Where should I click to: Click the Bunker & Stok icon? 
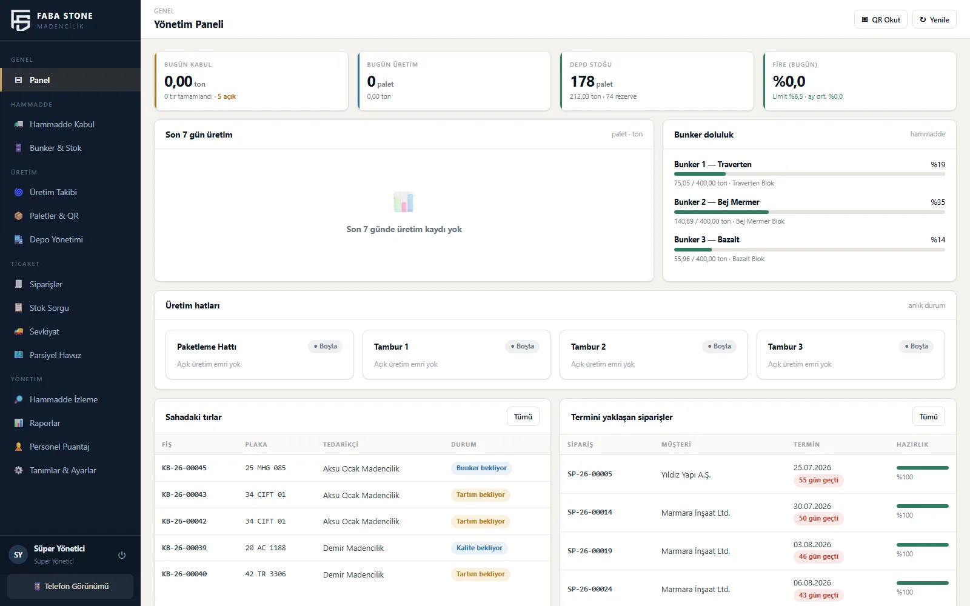coord(19,148)
